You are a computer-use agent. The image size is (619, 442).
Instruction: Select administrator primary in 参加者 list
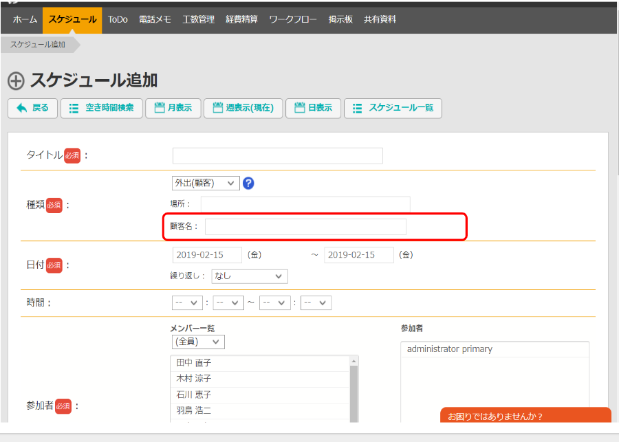(495, 349)
